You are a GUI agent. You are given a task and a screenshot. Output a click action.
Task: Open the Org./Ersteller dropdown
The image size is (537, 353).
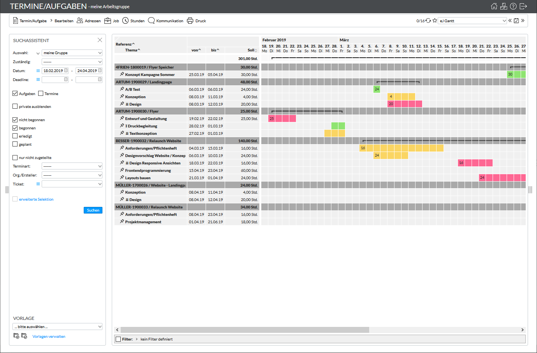pos(72,175)
